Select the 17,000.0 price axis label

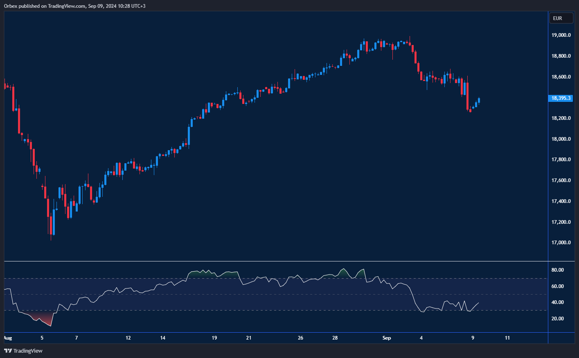(561, 243)
